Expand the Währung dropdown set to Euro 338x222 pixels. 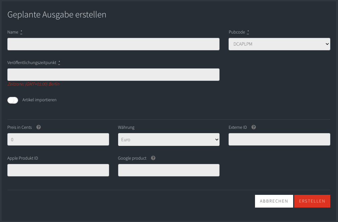coord(169,140)
